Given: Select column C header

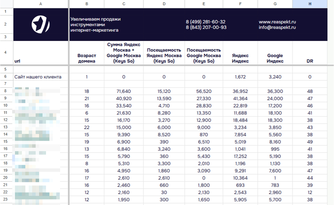Looking at the screenshot, I should 124,4.
